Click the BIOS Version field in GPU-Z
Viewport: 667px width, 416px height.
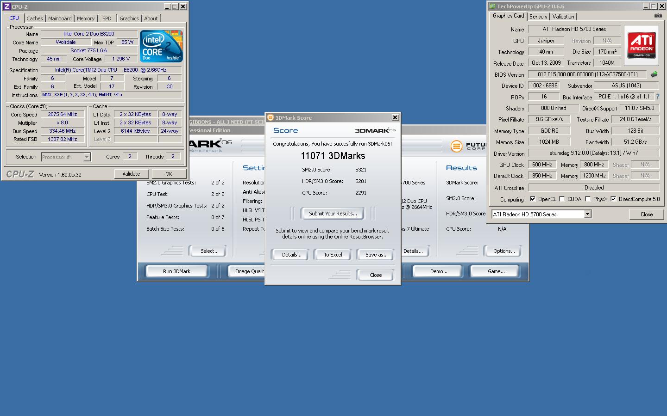587,74
